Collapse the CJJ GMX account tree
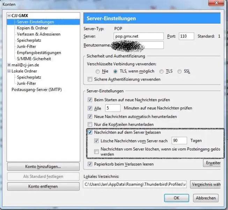This screenshot has width=228, height=210. pos(9,16)
